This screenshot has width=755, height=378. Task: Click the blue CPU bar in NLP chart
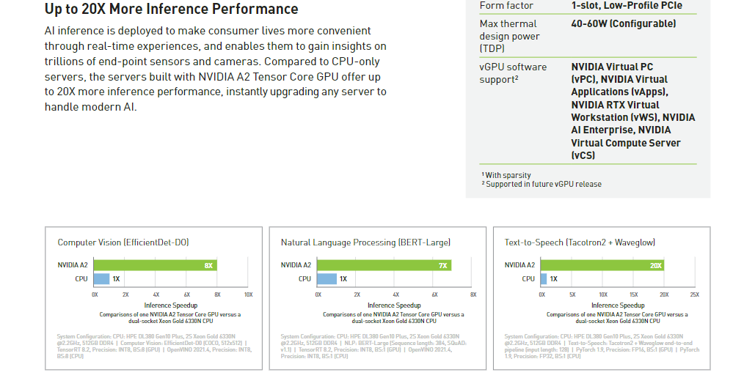pyautogui.click(x=327, y=279)
